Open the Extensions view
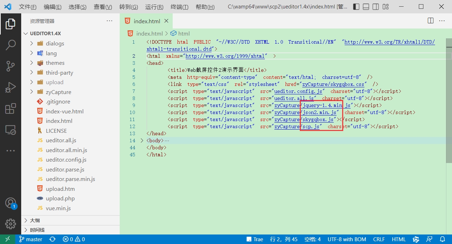452x244 pixels. click(x=11, y=108)
